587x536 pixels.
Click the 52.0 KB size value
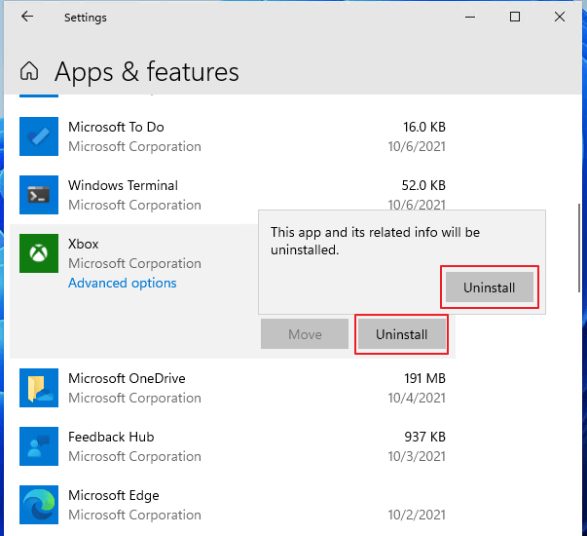point(423,185)
